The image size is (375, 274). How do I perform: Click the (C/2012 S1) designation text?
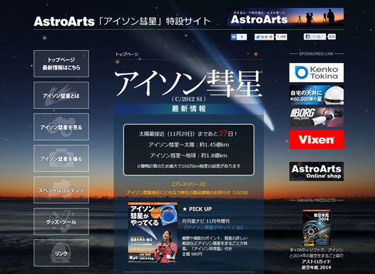click(x=189, y=99)
